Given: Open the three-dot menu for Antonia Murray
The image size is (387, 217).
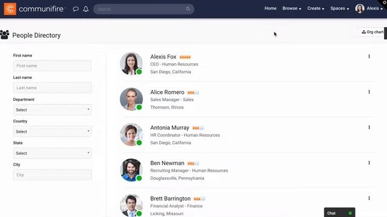Looking at the screenshot, I should pyautogui.click(x=369, y=127).
